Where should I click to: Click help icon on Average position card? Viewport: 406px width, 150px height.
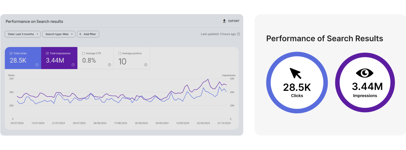(146, 65)
